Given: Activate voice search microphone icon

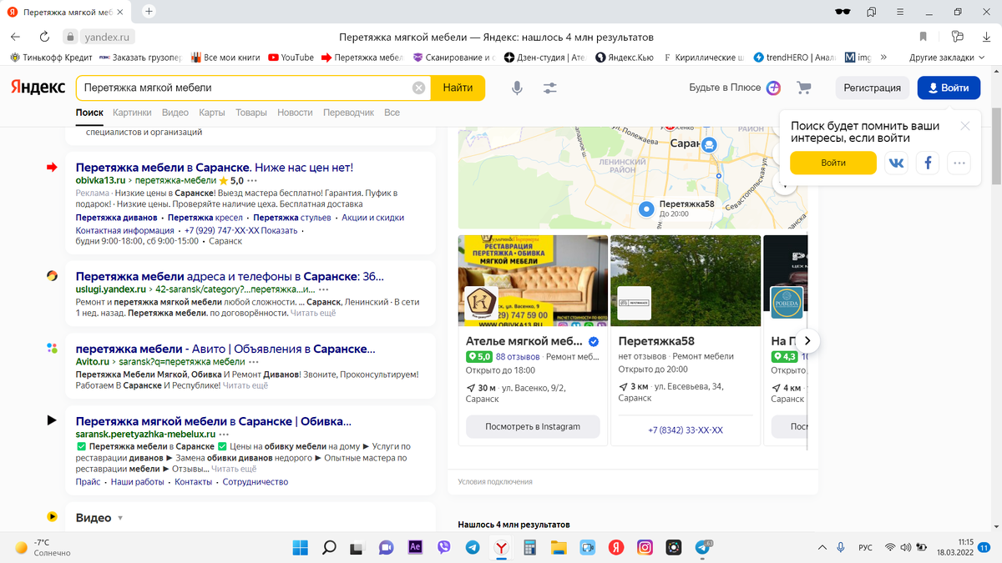Looking at the screenshot, I should coord(516,87).
